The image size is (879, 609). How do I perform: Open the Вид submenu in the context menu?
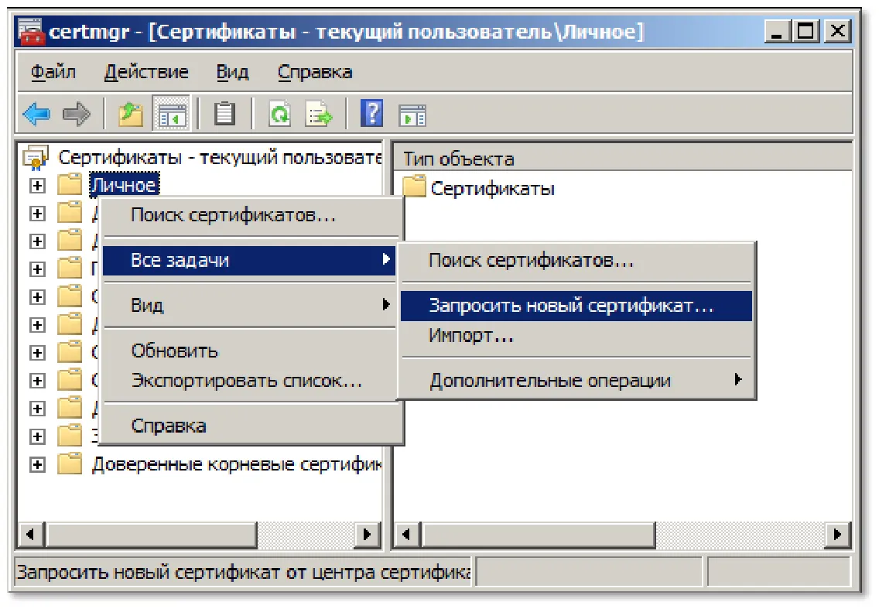click(x=251, y=305)
